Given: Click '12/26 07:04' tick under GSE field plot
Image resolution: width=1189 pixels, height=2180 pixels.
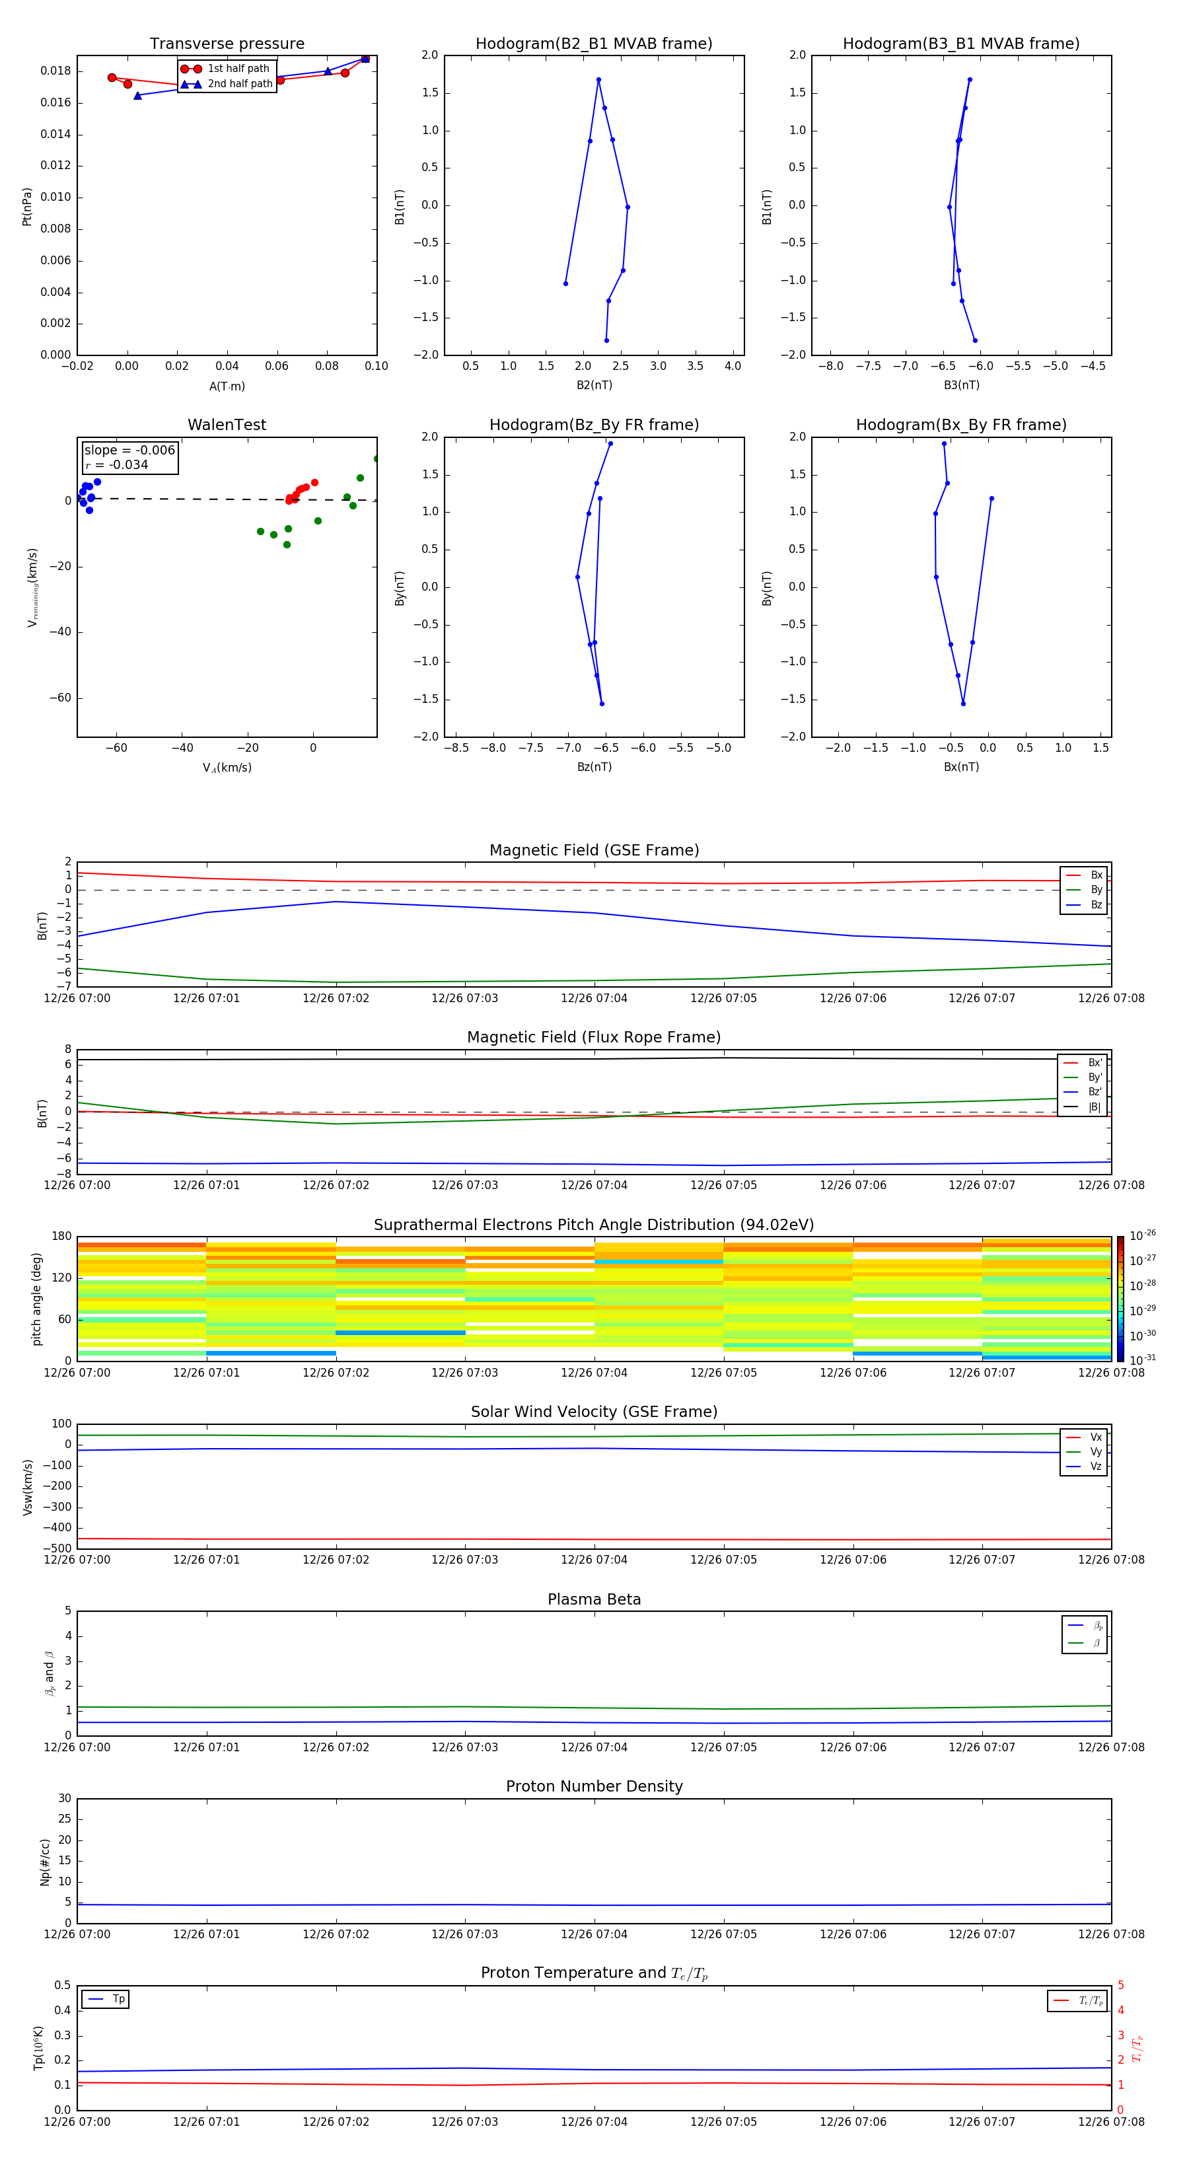Looking at the screenshot, I should 594,999.
